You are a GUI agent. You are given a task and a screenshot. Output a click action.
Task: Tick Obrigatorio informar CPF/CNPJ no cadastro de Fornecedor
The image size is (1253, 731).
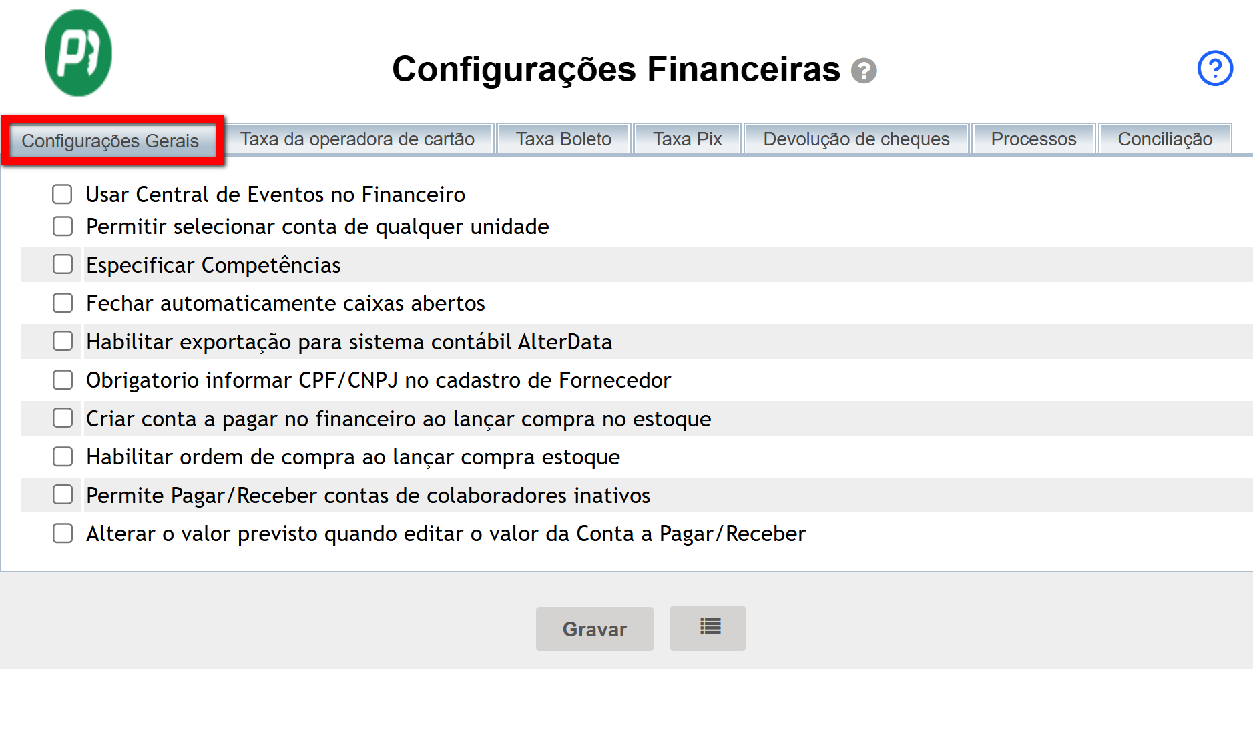click(x=63, y=380)
